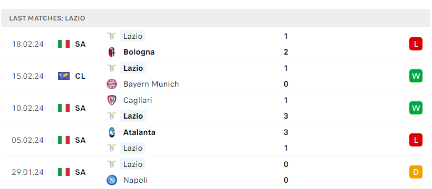
Task: Open the Bayern Munich team link
Action: pyautogui.click(x=151, y=84)
